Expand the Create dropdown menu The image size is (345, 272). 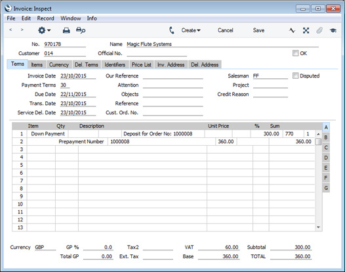click(x=191, y=30)
